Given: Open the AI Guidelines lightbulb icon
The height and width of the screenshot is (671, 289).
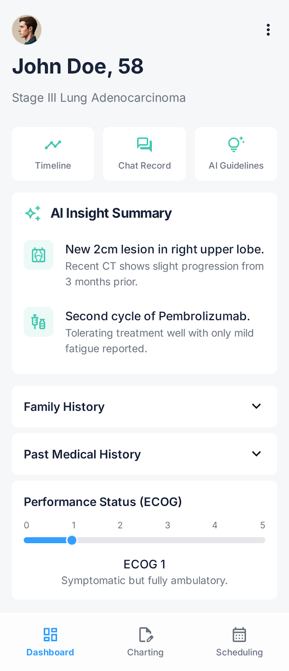Looking at the screenshot, I should point(235,144).
